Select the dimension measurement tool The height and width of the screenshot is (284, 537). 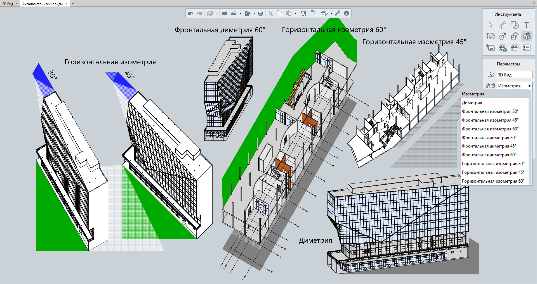point(490,36)
